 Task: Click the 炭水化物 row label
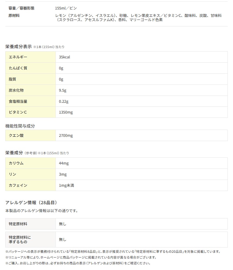click(x=16, y=90)
